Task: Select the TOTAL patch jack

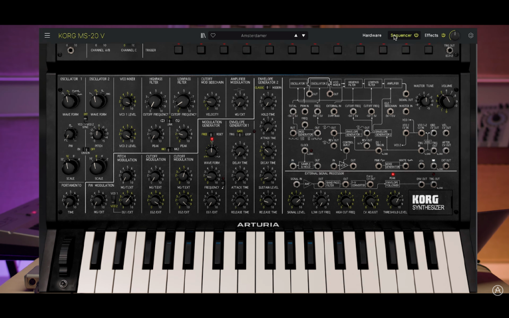Action: point(293,111)
